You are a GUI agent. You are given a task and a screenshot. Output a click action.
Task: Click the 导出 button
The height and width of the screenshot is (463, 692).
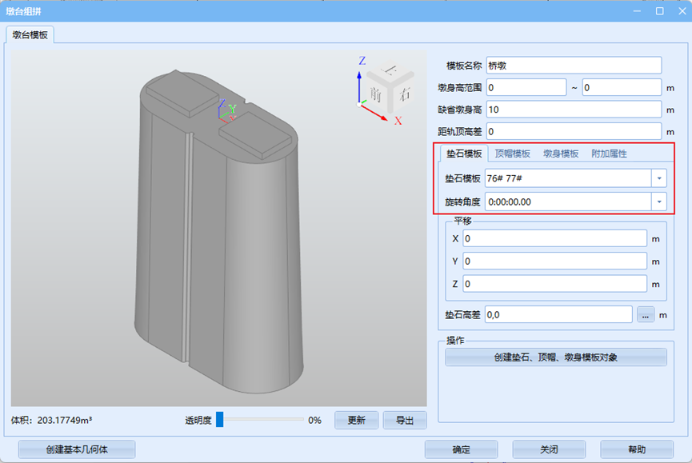pos(405,420)
